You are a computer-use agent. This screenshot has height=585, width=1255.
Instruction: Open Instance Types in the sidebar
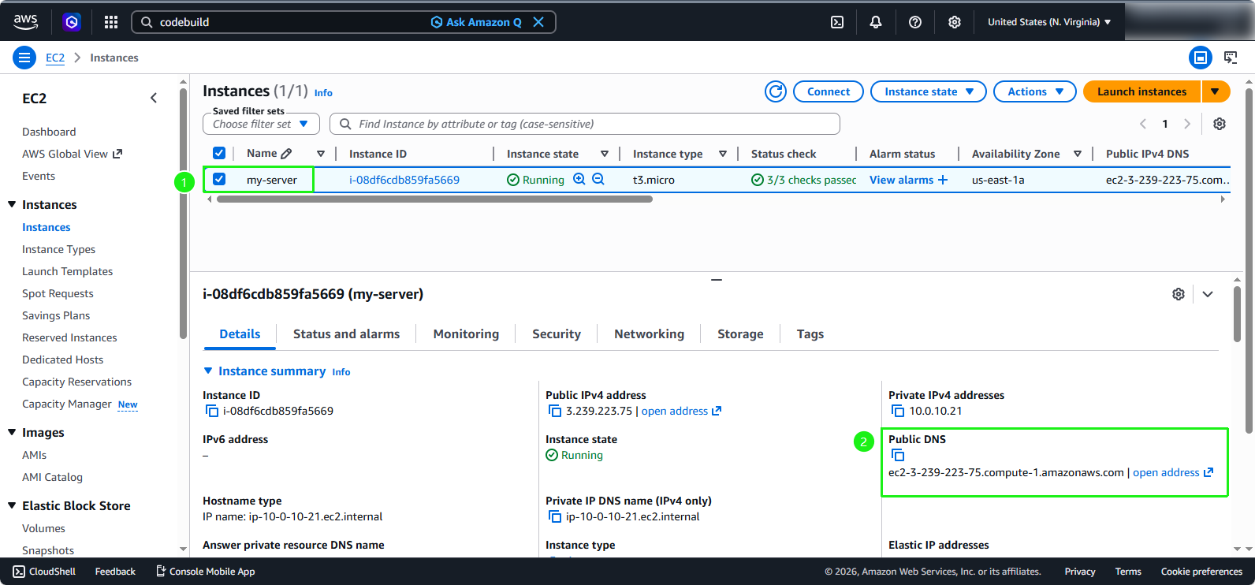click(x=58, y=249)
